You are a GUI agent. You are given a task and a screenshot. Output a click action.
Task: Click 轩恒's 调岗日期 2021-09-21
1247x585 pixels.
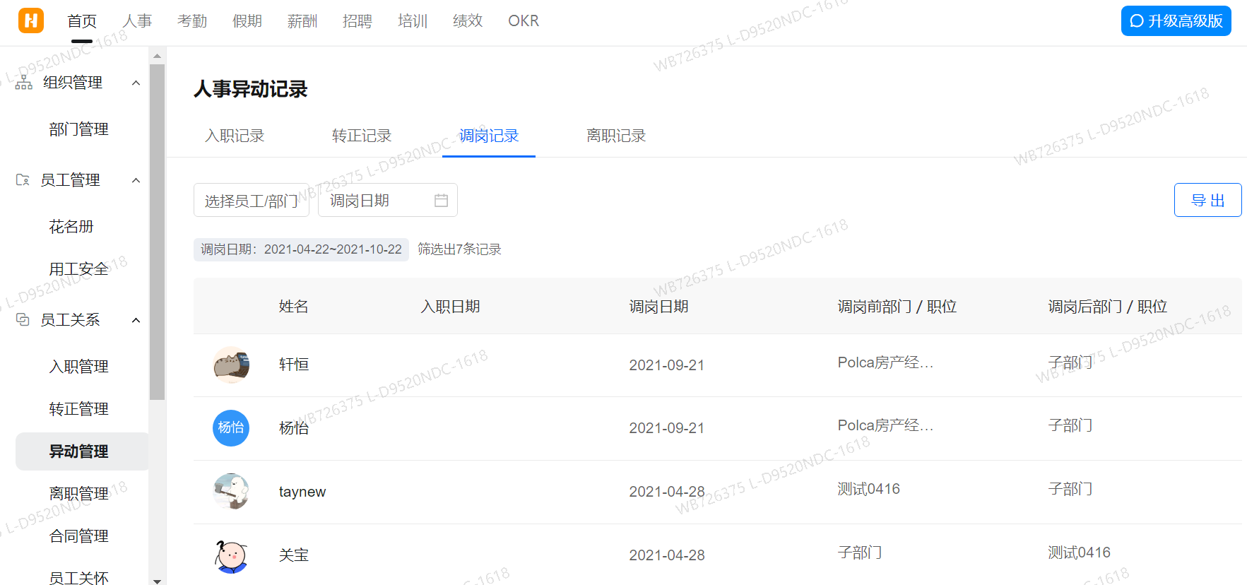coord(667,365)
